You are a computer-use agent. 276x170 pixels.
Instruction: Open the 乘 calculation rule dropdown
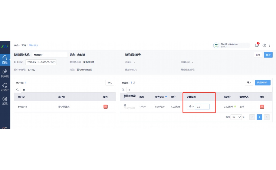(x=191, y=106)
